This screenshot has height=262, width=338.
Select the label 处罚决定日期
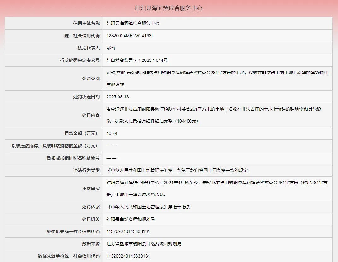click(86, 97)
